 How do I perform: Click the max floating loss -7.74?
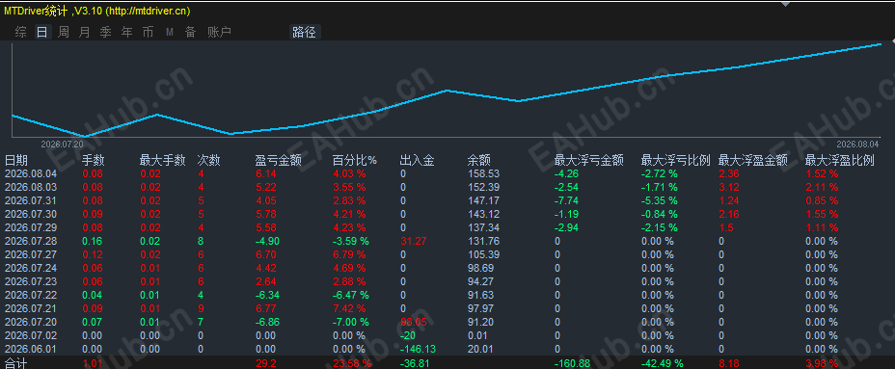(x=566, y=200)
